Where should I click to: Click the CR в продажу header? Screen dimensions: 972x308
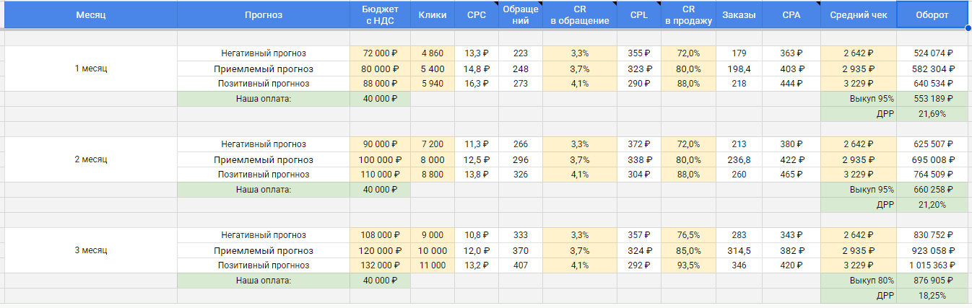pyautogui.click(x=688, y=14)
